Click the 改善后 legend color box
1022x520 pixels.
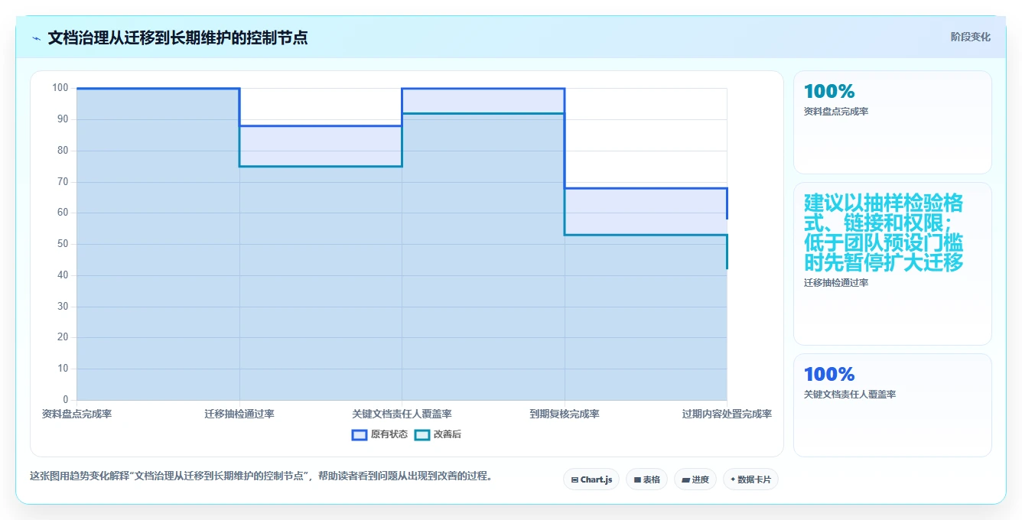tap(422, 435)
